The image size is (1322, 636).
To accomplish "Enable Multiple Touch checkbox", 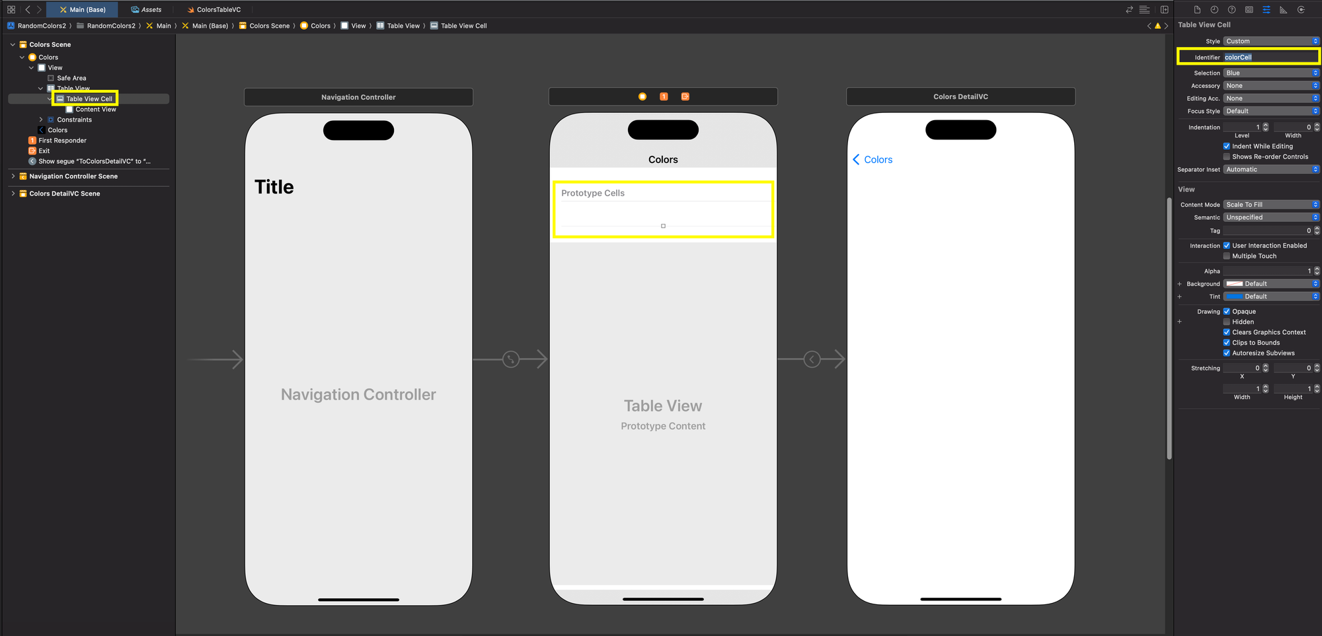I will coord(1227,256).
